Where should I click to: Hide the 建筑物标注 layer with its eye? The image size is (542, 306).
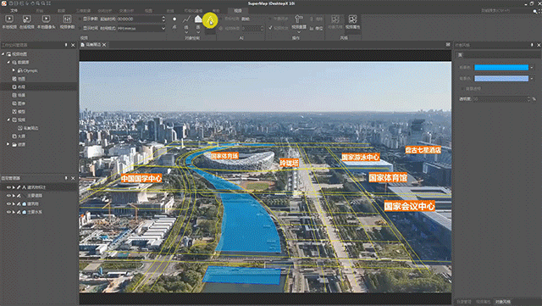click(x=8, y=187)
